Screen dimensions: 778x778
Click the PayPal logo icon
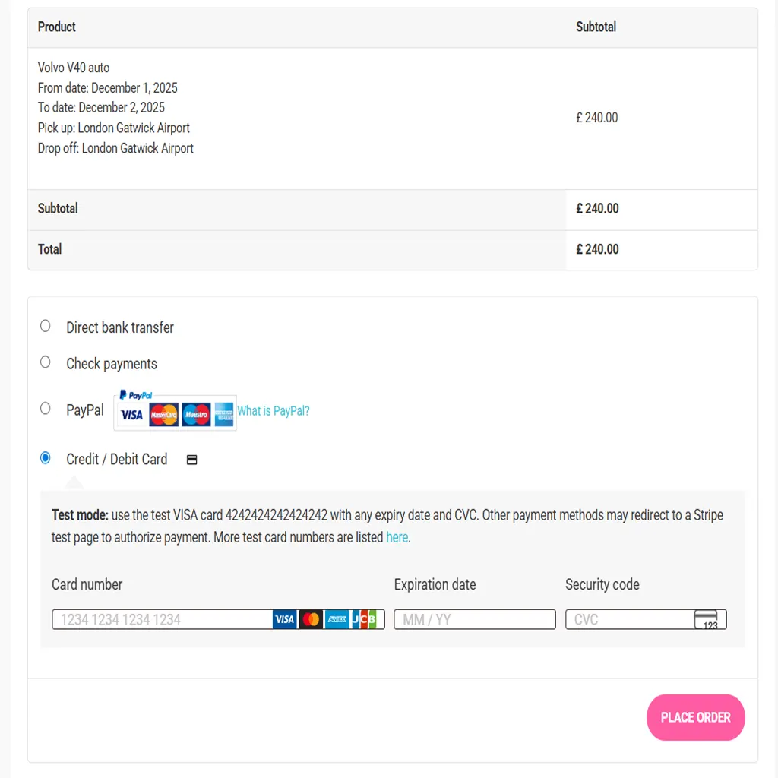[x=136, y=396]
